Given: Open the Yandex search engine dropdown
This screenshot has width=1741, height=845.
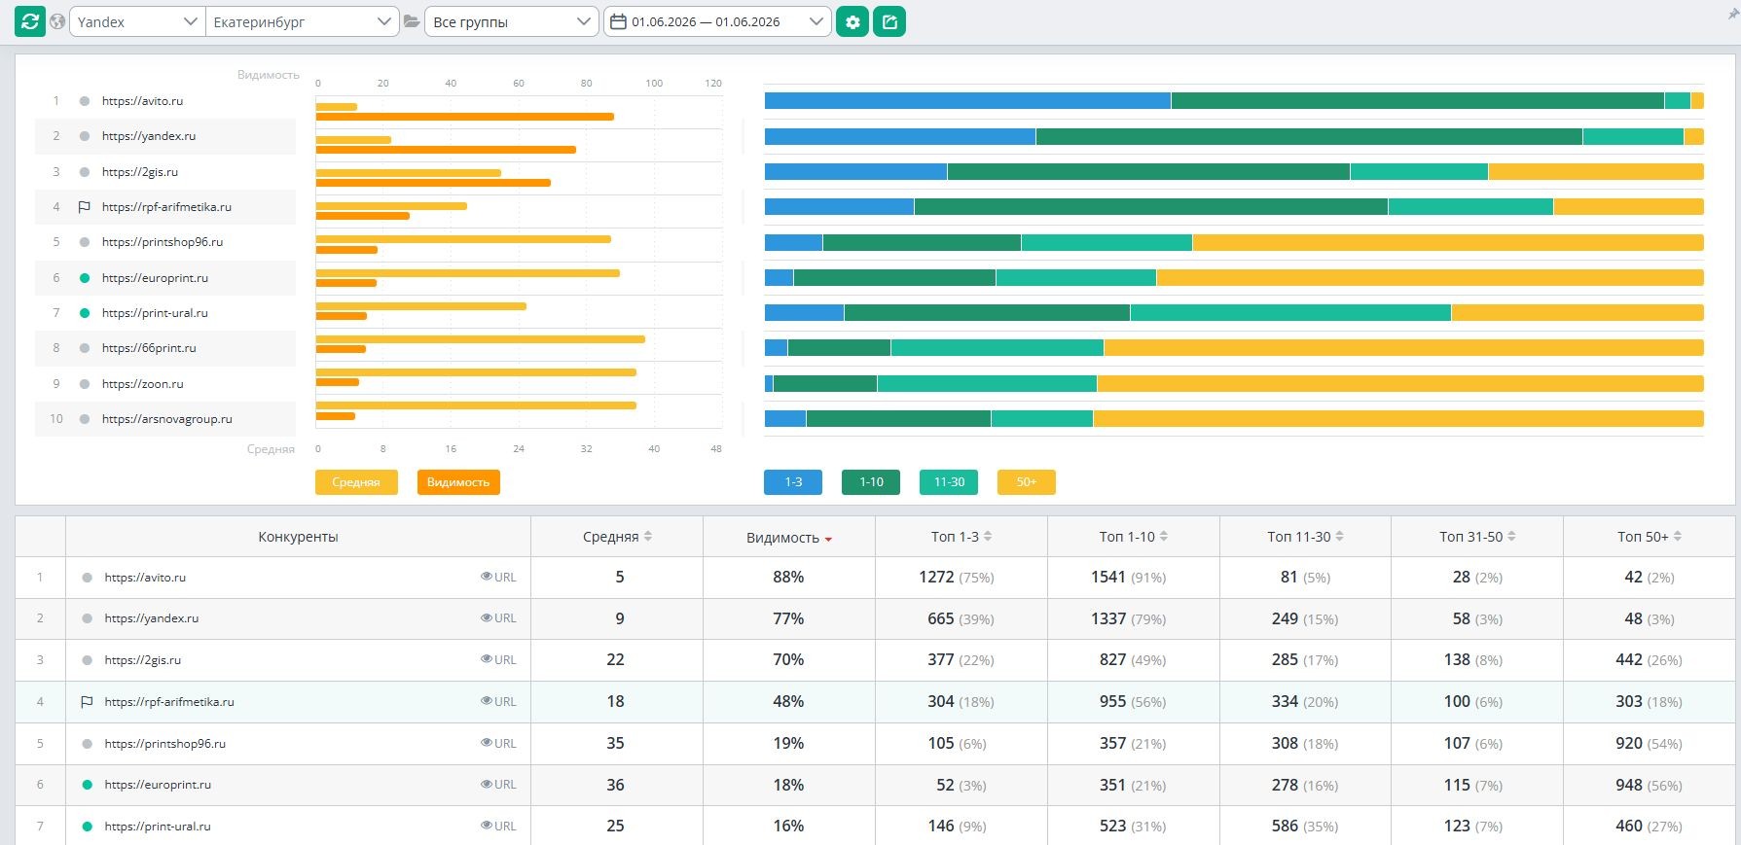Looking at the screenshot, I should (137, 21).
